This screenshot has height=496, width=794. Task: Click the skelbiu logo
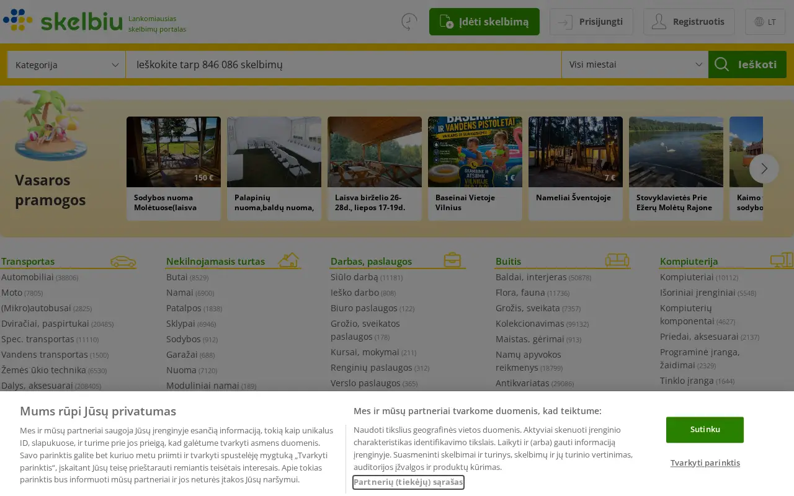tap(63, 20)
